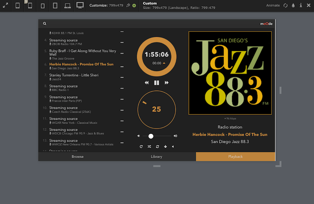Open the menu dots for Ruby Braff track
This screenshot has width=314, height=204.
tap(122, 53)
